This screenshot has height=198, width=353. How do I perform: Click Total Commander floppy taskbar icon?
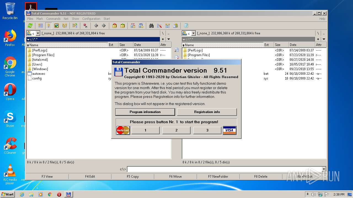click(x=68, y=194)
